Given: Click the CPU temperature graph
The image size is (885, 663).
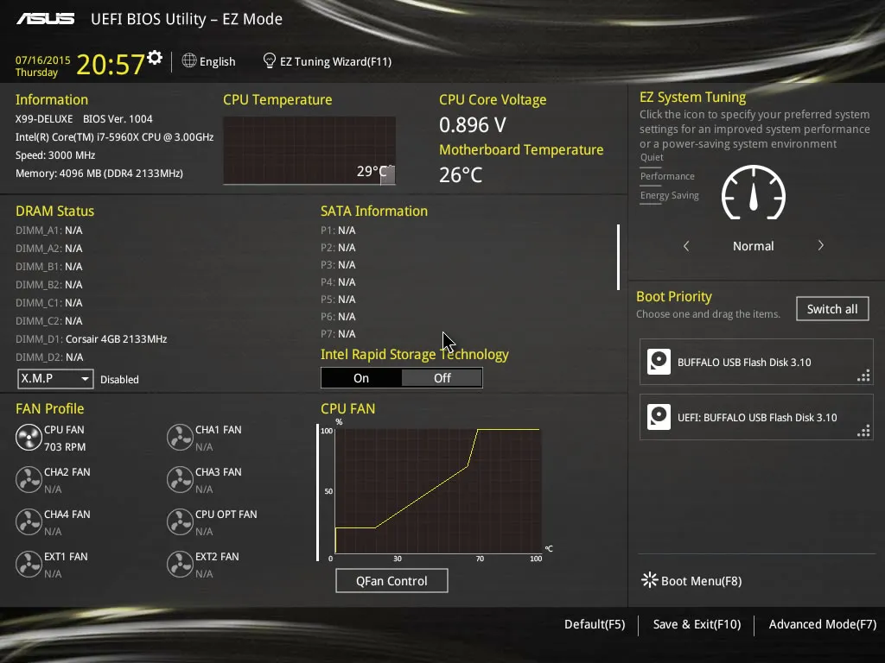Looking at the screenshot, I should point(309,150).
